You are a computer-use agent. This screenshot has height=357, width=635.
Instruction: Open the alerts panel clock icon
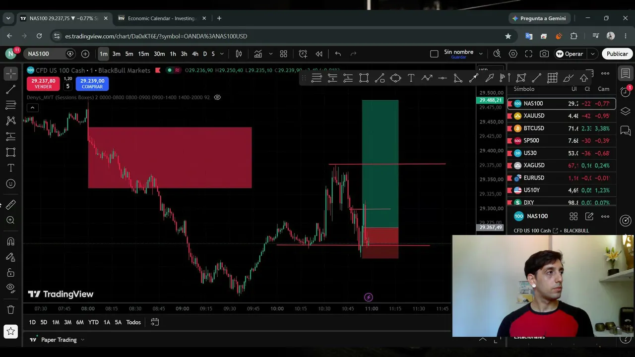coord(626,92)
